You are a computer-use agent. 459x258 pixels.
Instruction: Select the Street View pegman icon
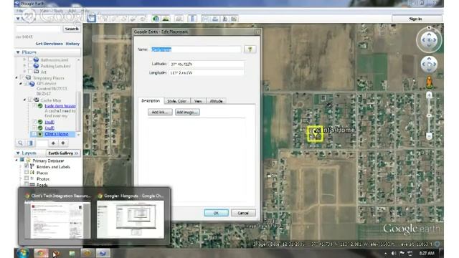[429, 82]
